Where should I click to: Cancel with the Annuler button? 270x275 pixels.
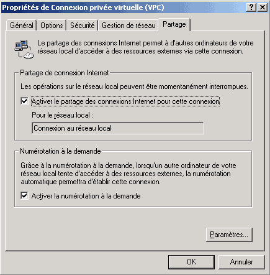pos(241,262)
